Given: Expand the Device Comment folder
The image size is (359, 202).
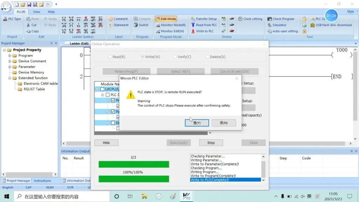Looking at the screenshot, I should click(9, 61).
